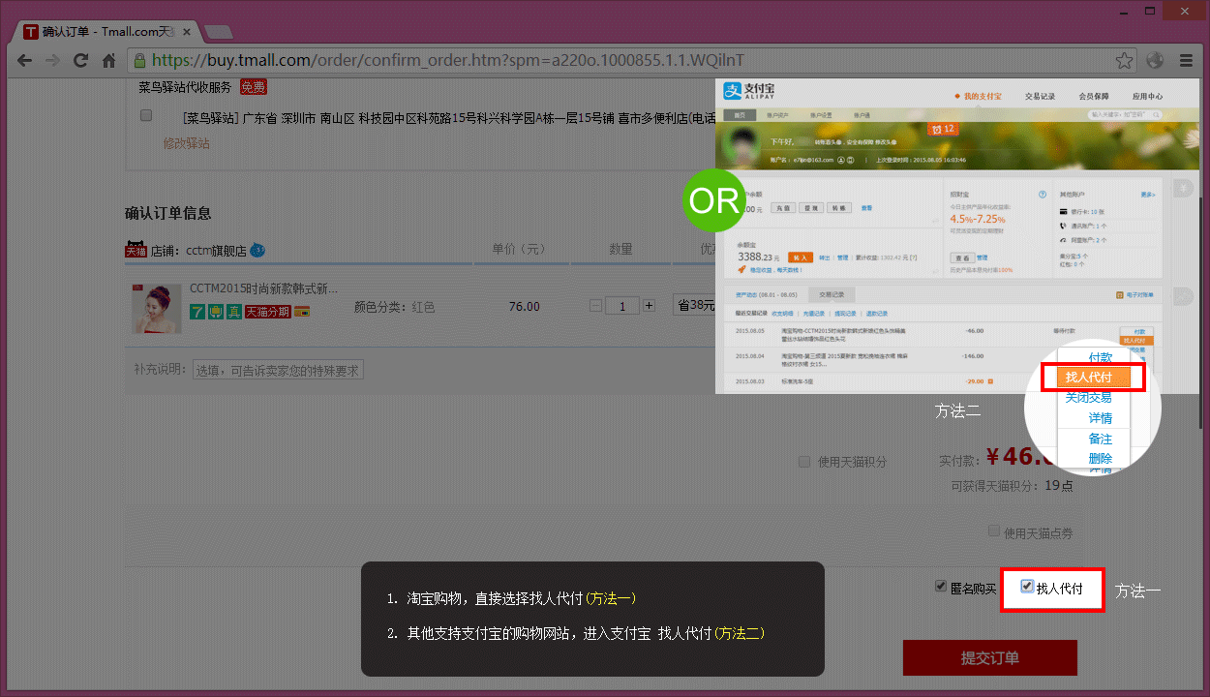The width and height of the screenshot is (1210, 697).
Task: Click the Alipay 充值 button
Action: click(x=783, y=207)
